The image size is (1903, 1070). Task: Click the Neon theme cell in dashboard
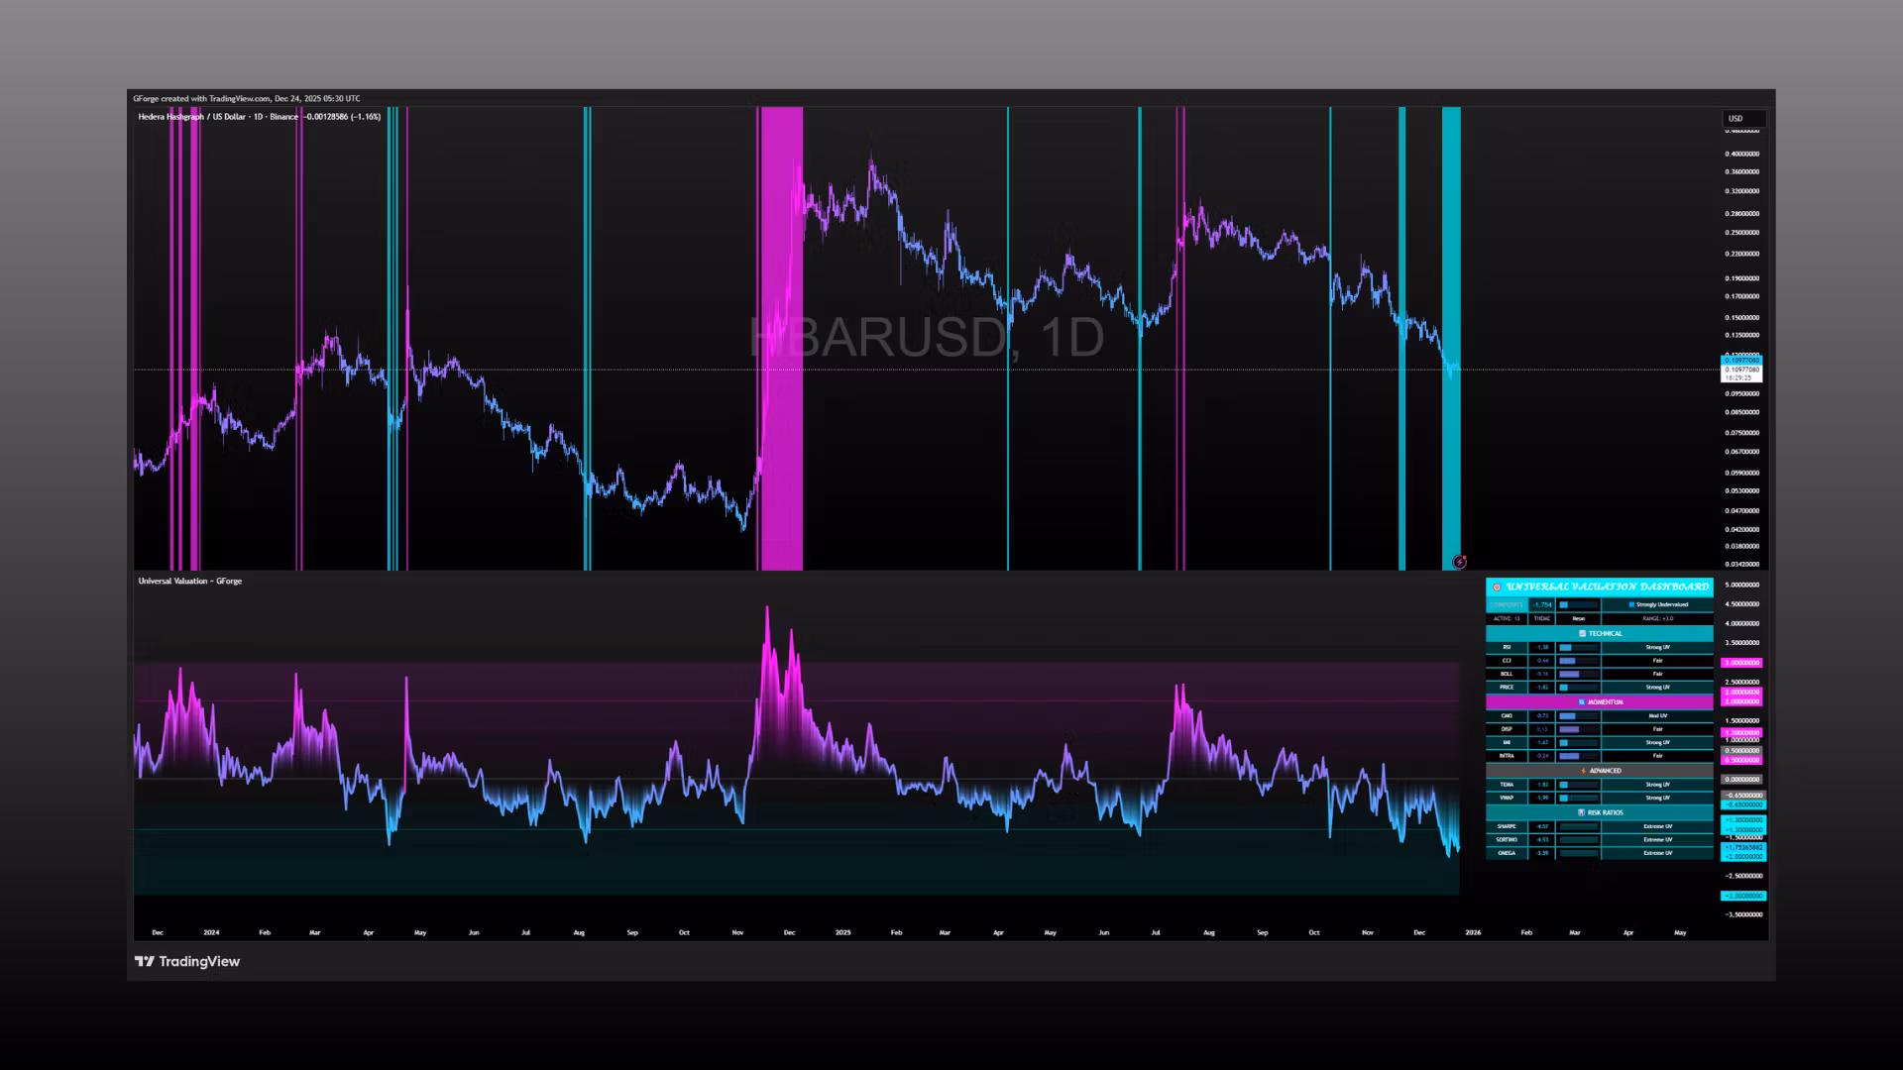pos(1579,618)
